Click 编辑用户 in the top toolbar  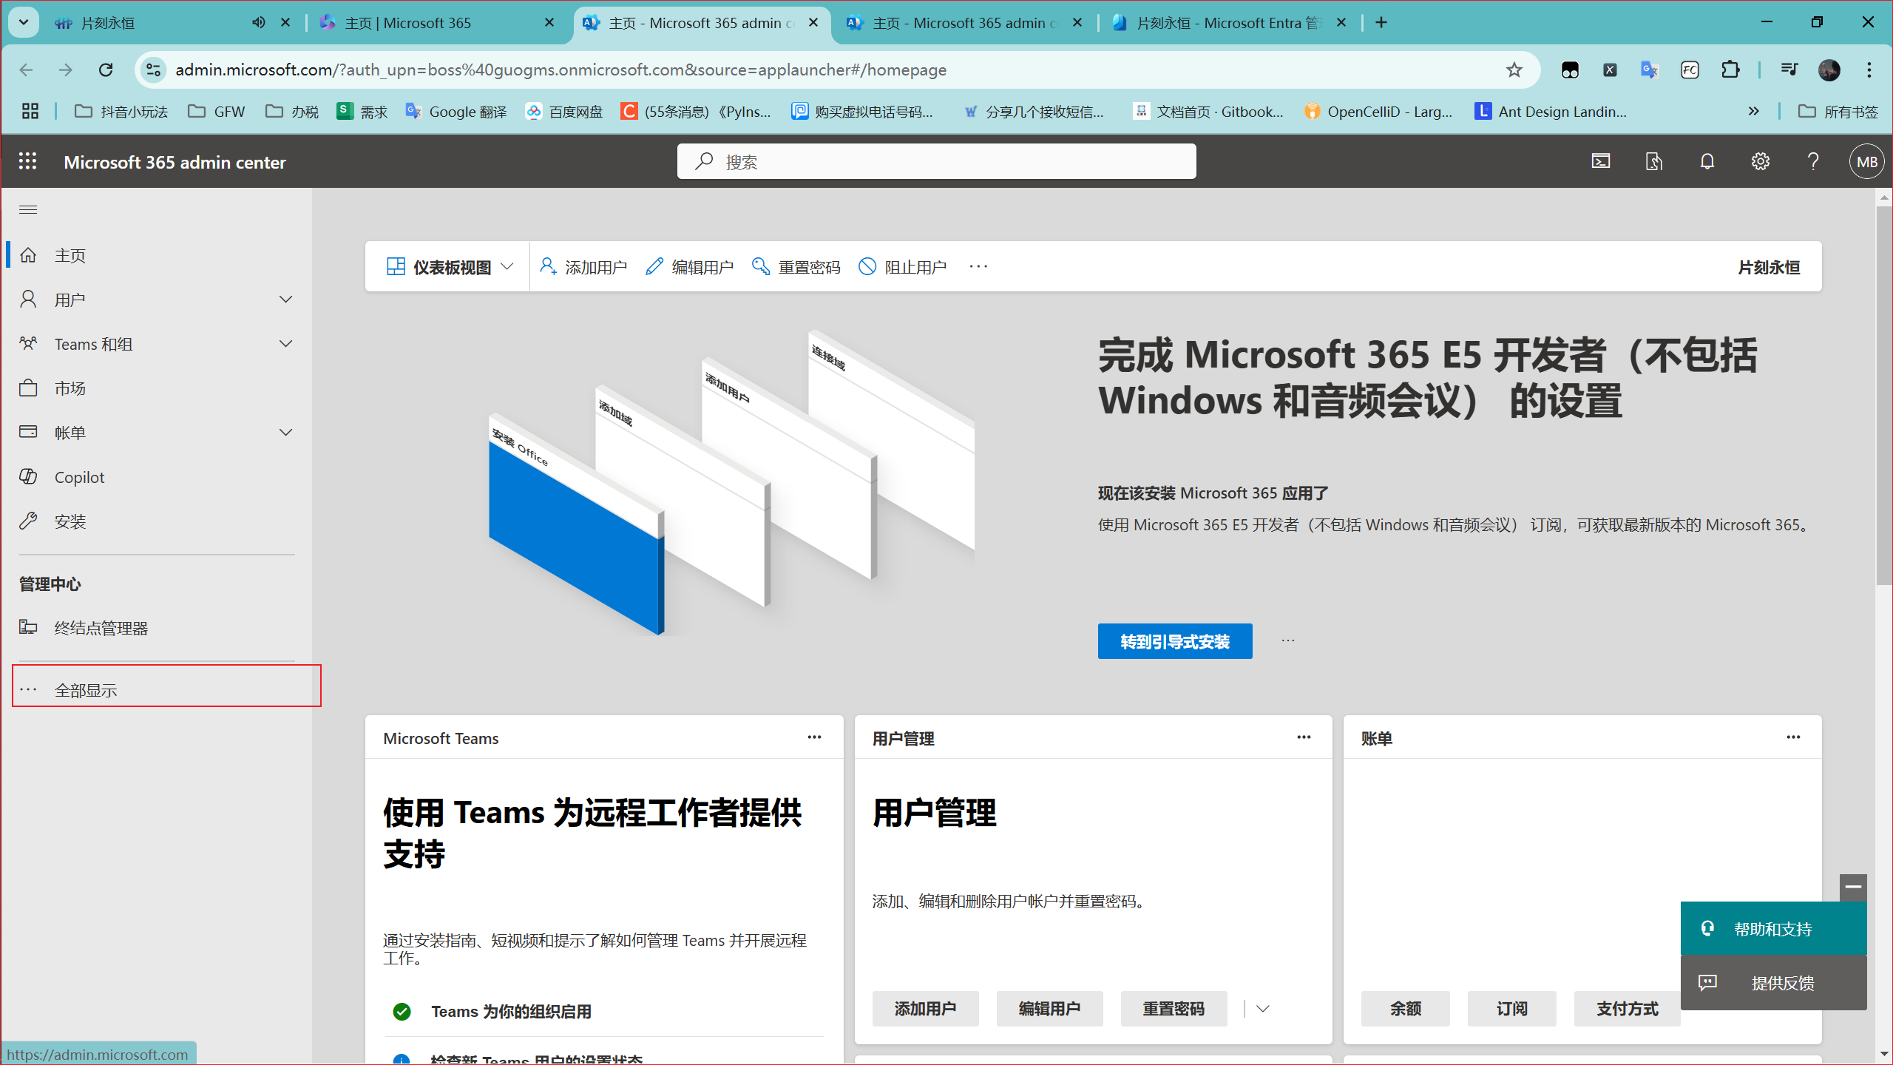[x=689, y=267]
